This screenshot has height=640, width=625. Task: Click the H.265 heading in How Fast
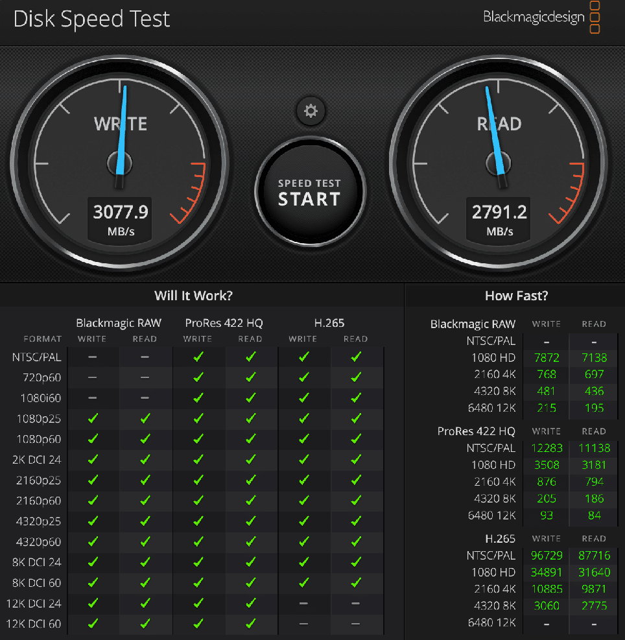(x=500, y=539)
